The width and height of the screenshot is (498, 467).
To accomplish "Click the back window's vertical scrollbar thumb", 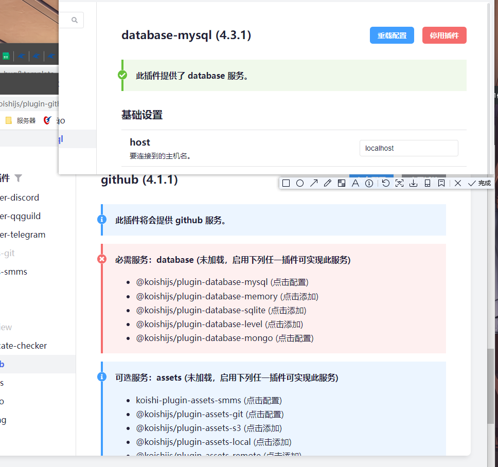I will coord(490,386).
